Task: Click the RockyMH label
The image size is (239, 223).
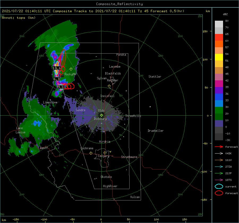Action: click(x=70, y=74)
